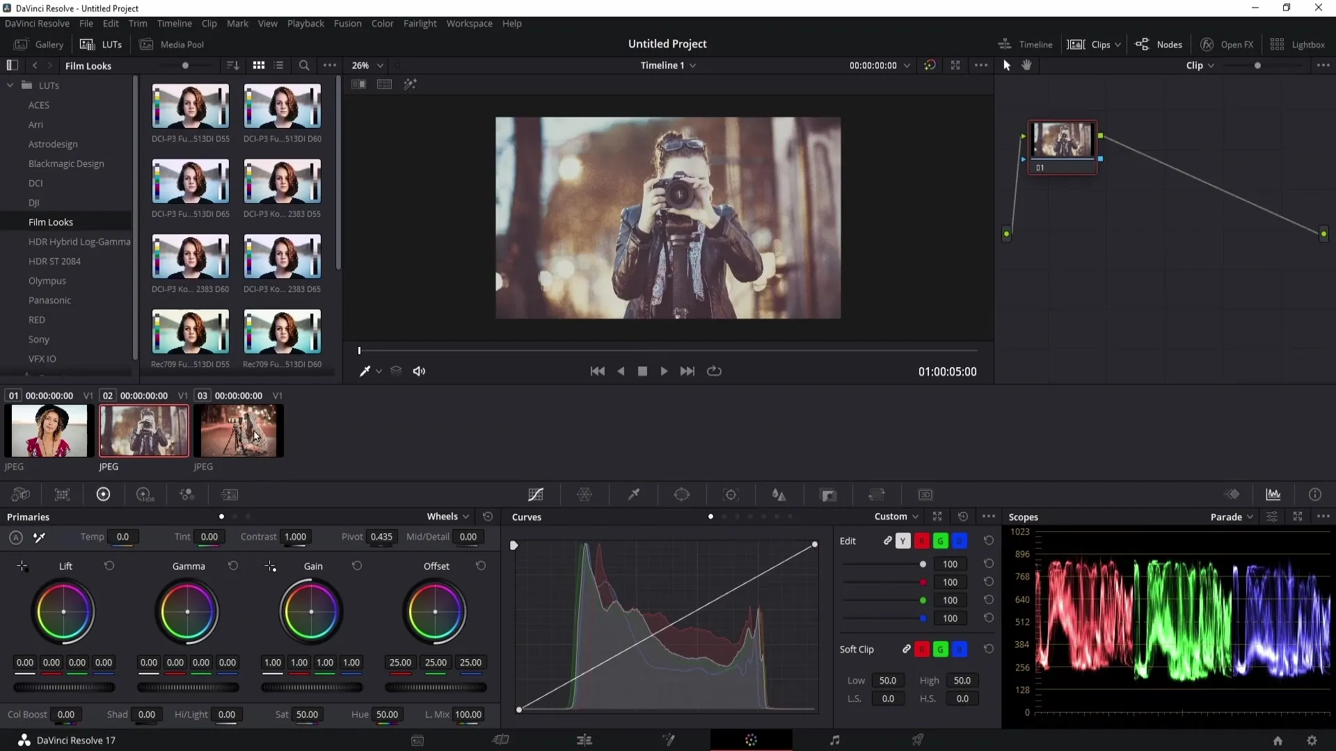Adjust the Lift color wheel
1336x751 pixels.
tap(63, 612)
